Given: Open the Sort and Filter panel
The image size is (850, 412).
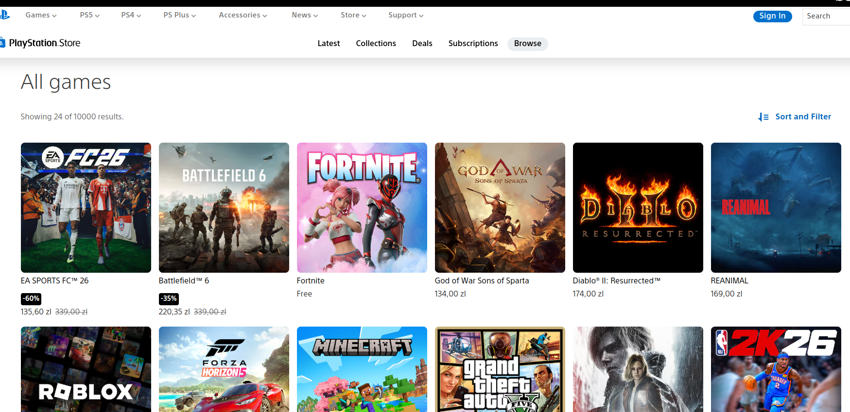Looking at the screenshot, I should point(802,117).
